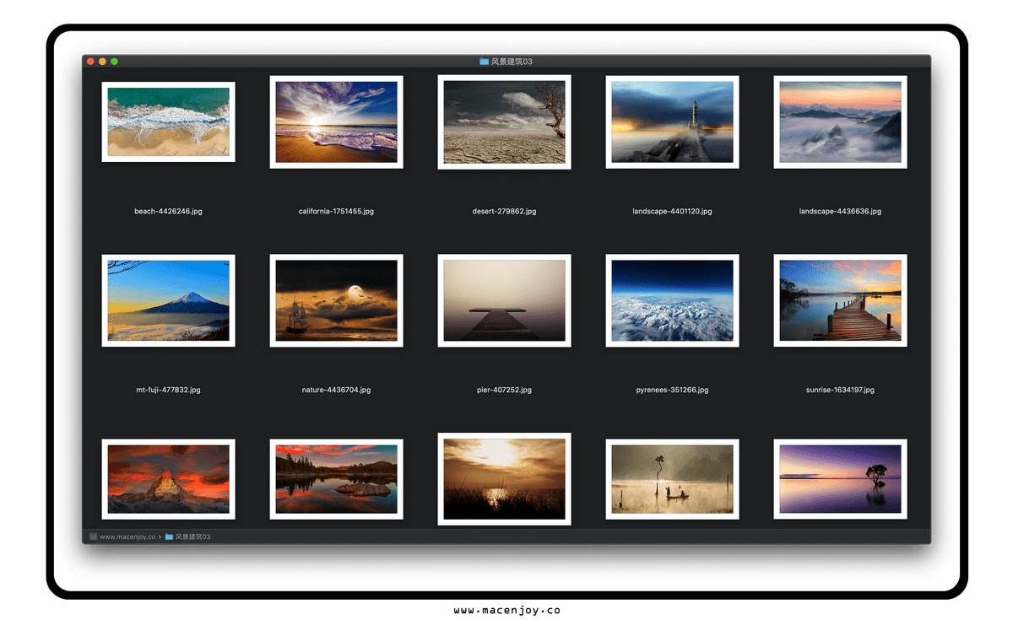This screenshot has width=1013, height=620.
Task: Click the file name desert-279862.jpg
Action: pos(504,211)
